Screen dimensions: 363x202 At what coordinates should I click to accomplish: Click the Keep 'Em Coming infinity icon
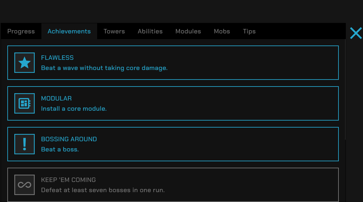[25, 185]
